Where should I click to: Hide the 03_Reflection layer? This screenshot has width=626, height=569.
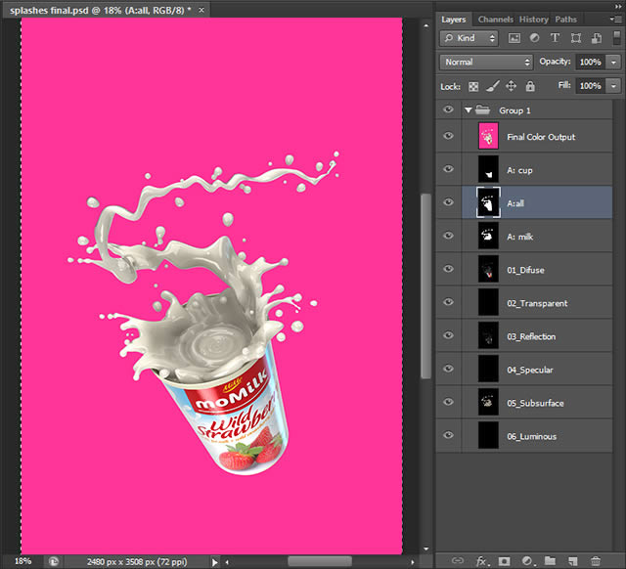coord(448,335)
